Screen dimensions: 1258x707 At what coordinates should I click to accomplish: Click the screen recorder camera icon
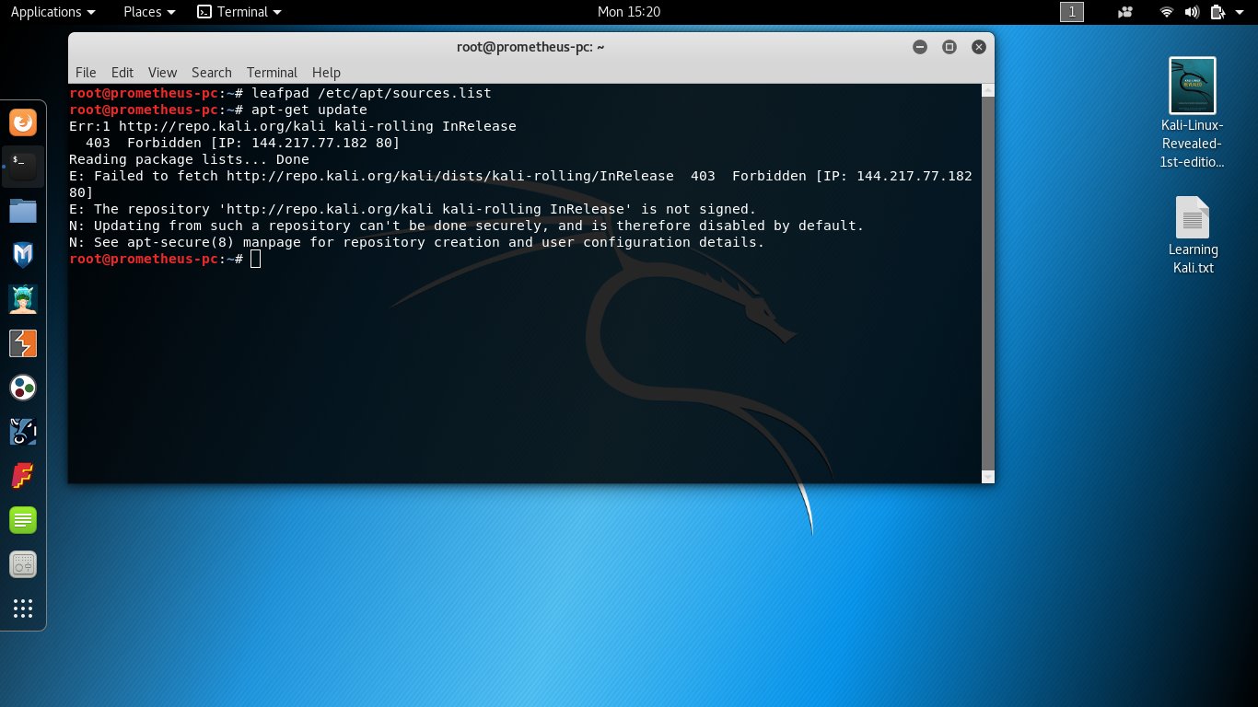click(x=1124, y=12)
